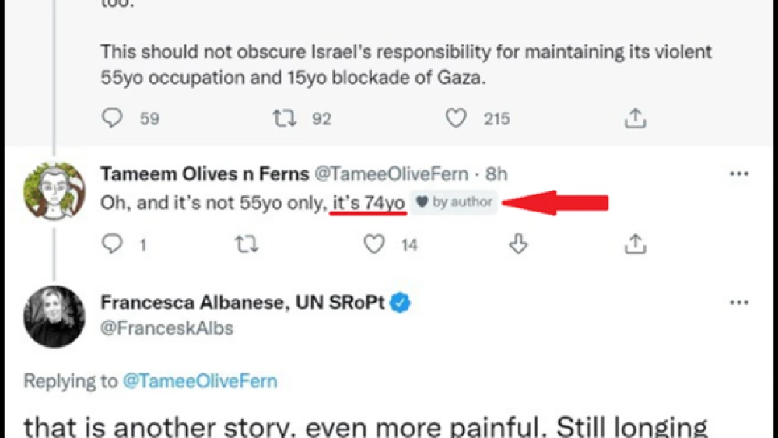Click the @TameeOliveFern mention in Replying to
The image size is (778, 438).
199,381
